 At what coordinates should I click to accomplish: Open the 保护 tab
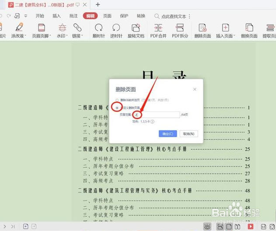click(x=124, y=16)
